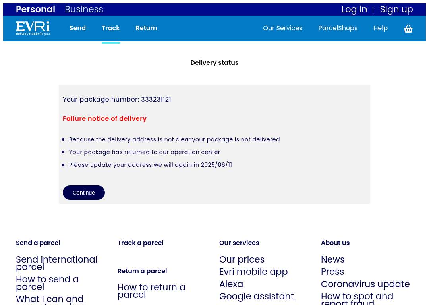Open How to return a parcel
This screenshot has width=429, height=305.
(x=152, y=291)
